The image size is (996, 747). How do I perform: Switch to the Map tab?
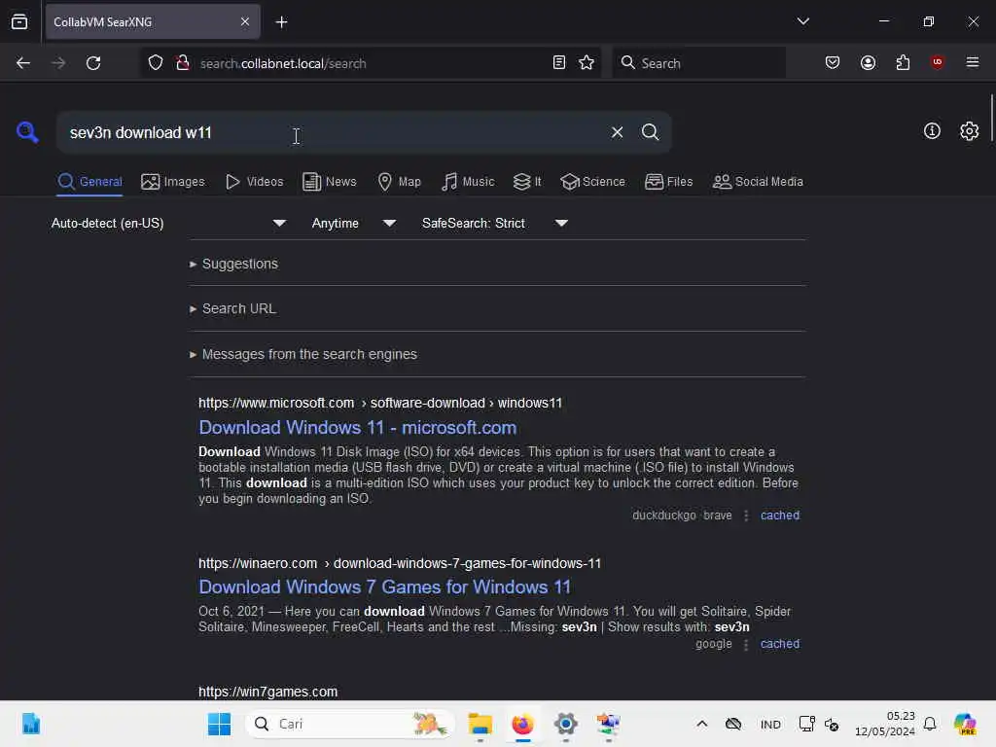pyautogui.click(x=399, y=182)
